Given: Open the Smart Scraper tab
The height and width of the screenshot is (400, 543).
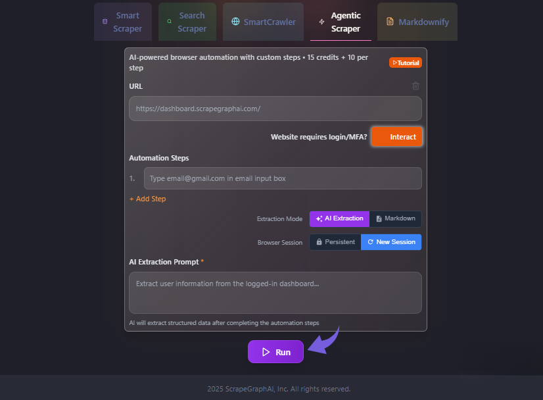Looking at the screenshot, I should click(123, 22).
